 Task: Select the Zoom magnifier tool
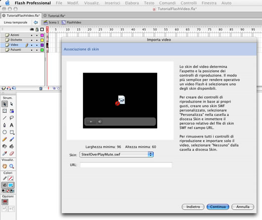11,166
